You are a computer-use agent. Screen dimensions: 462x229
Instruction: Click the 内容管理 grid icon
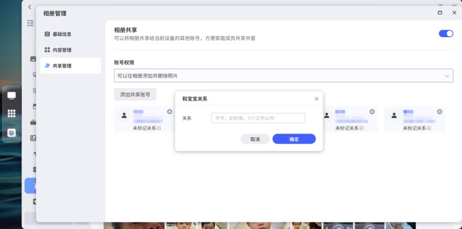pos(47,49)
